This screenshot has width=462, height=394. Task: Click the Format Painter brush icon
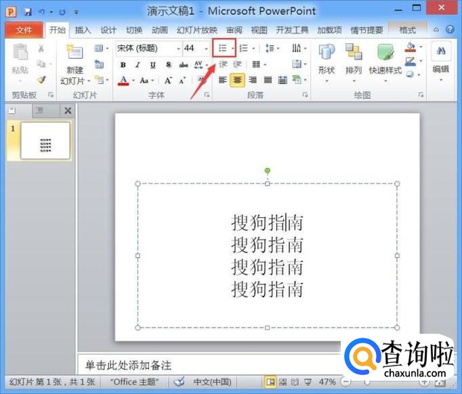(41, 79)
